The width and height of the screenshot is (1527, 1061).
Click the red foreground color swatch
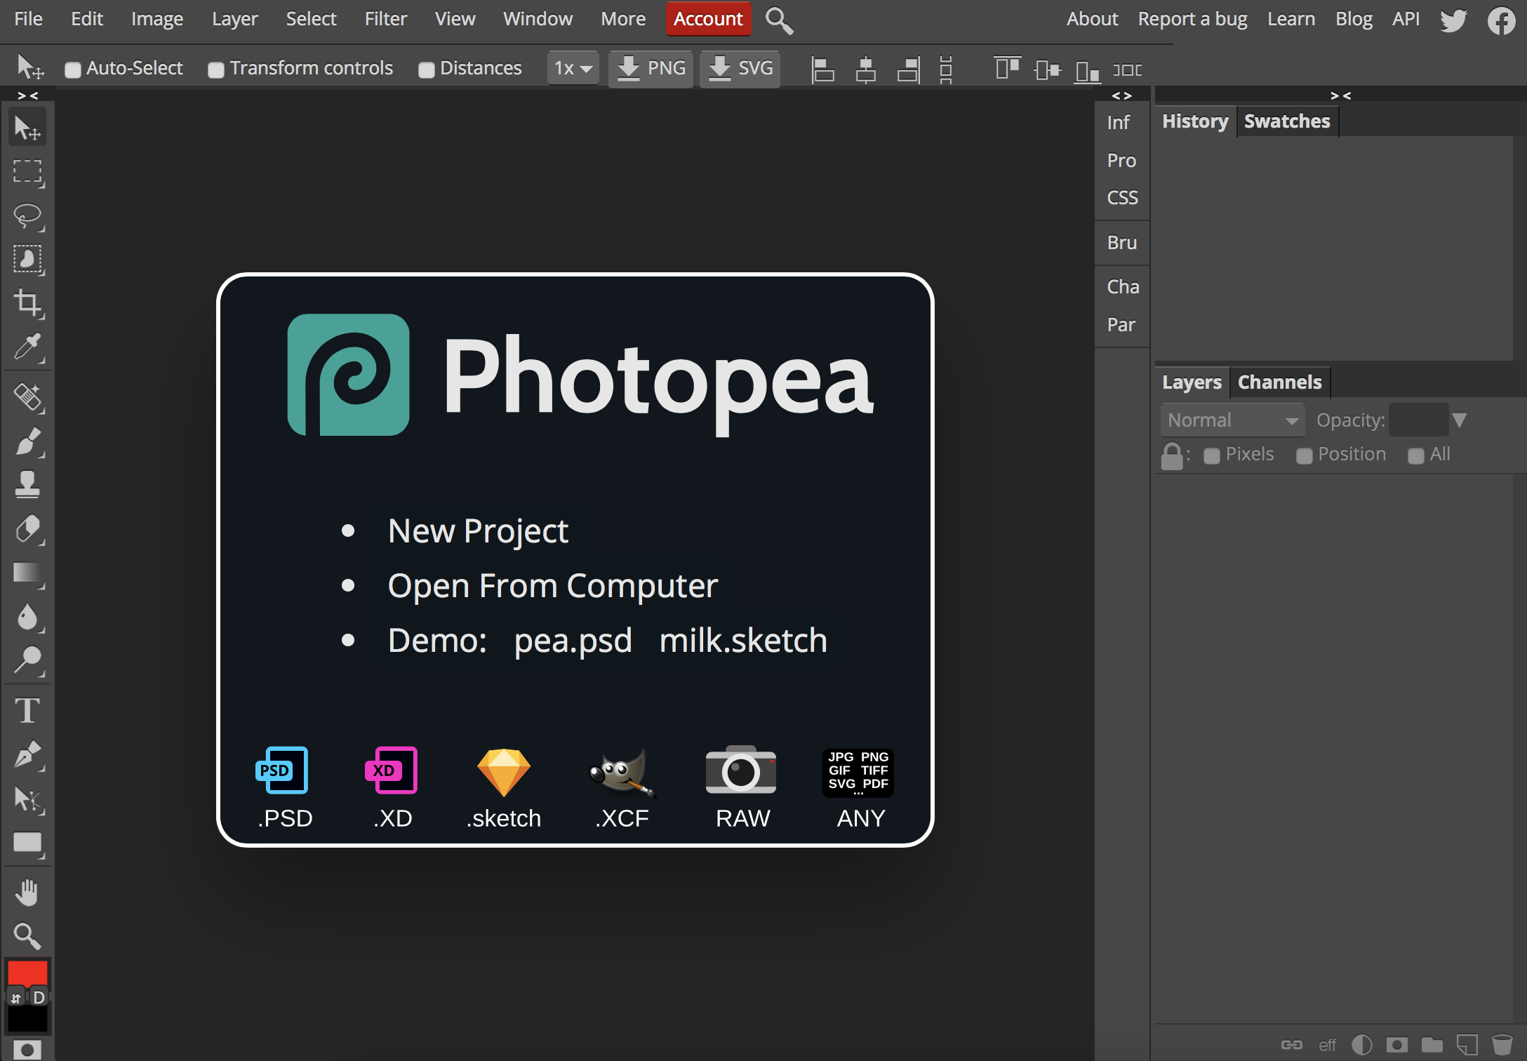click(27, 973)
